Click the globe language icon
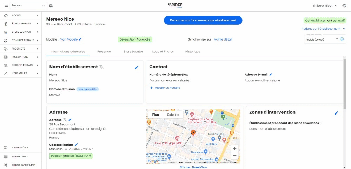The image size is (351, 169). click(x=344, y=6)
